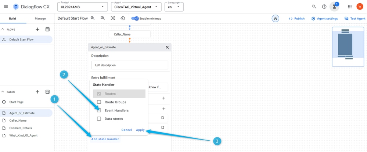367x152 pixels.
Task: Select What_Kind_Of_Agent page
Action: click(x=26, y=136)
